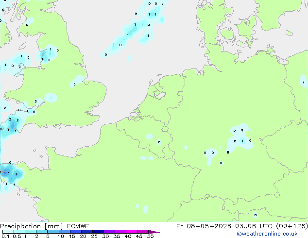
Task: Click the '30' legend scale label
Action: (x=105, y=236)
